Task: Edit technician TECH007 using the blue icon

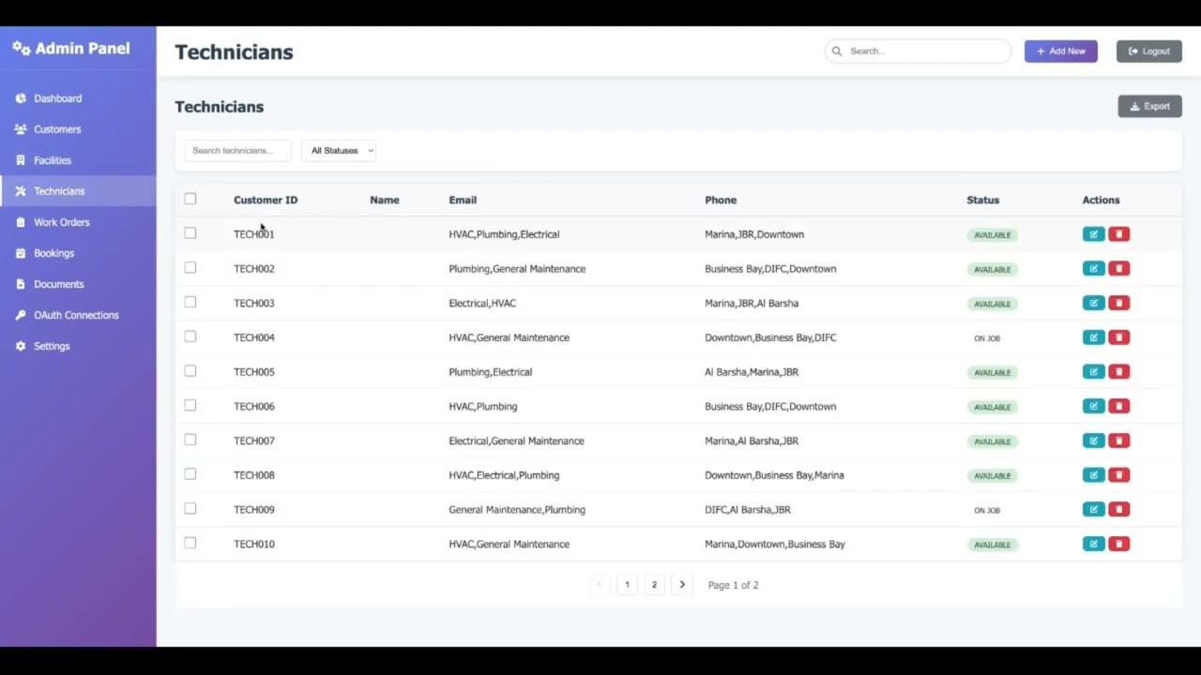Action: coord(1093,441)
